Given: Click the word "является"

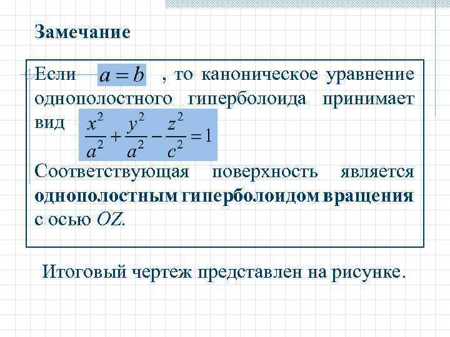Looking at the screenshot, I should tap(377, 172).
